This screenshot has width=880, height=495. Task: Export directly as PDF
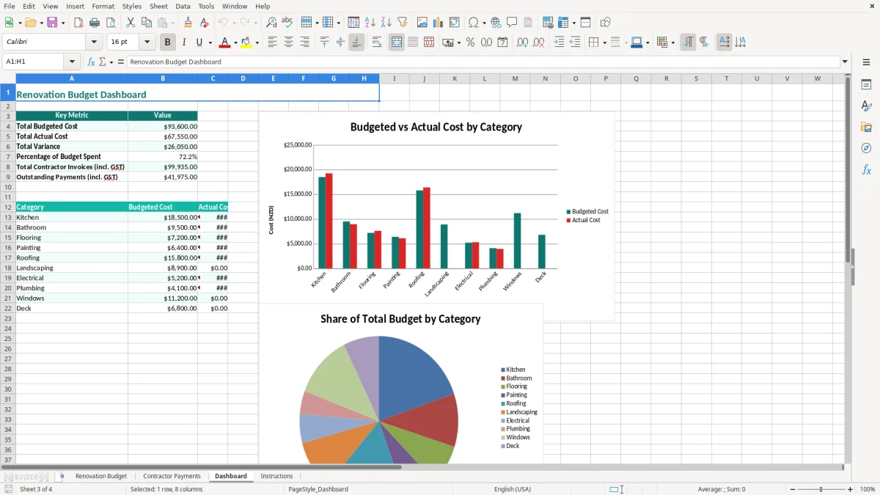78,23
